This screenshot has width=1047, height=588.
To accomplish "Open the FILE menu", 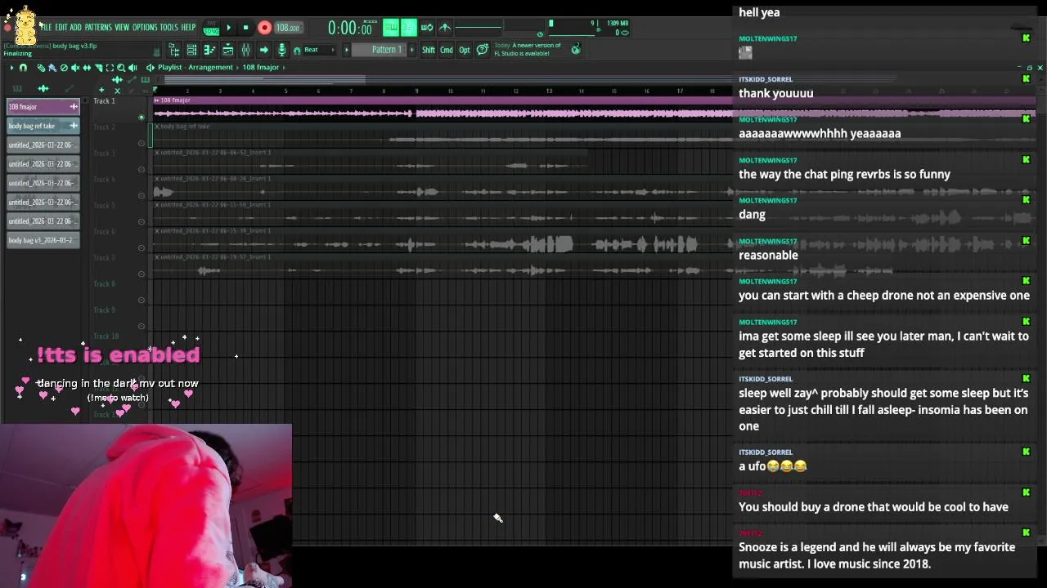I will point(46,27).
